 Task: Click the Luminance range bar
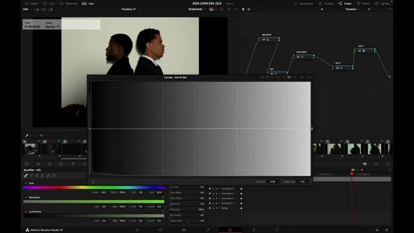(94, 216)
